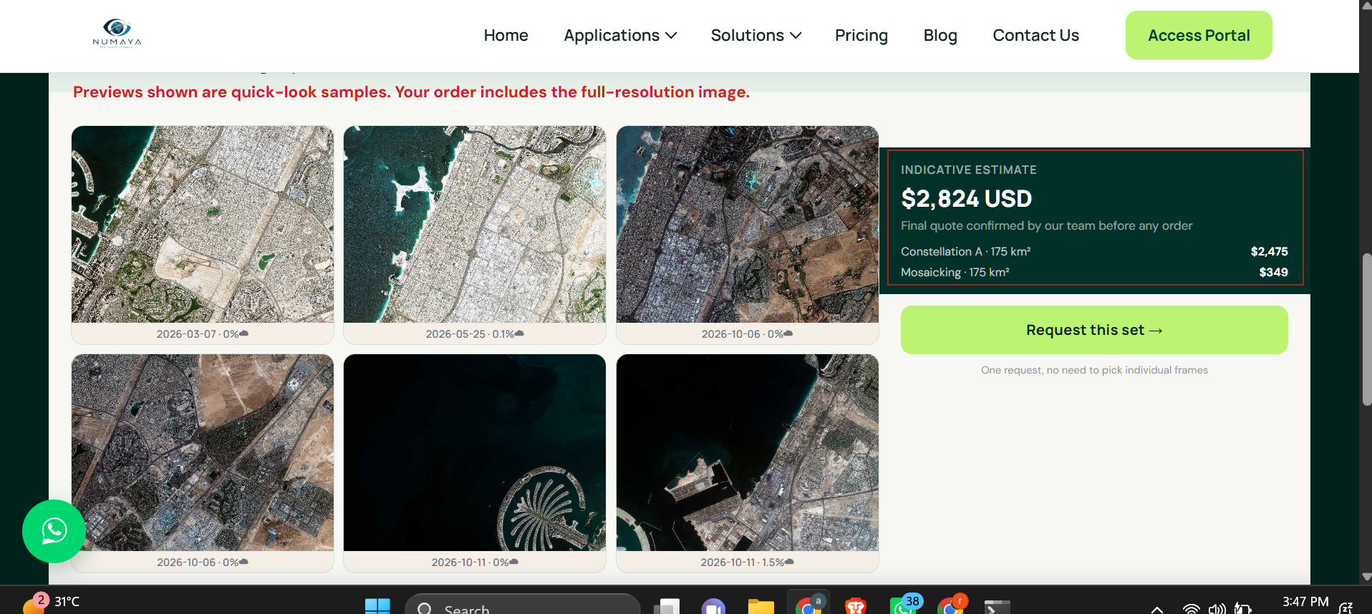Click the scrollbar up arrow
This screenshot has height=614, width=1372.
click(1366, 6)
